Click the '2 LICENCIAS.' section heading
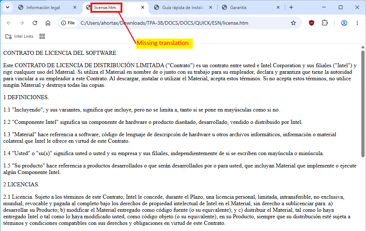366x231 pixels. click(x=21, y=185)
